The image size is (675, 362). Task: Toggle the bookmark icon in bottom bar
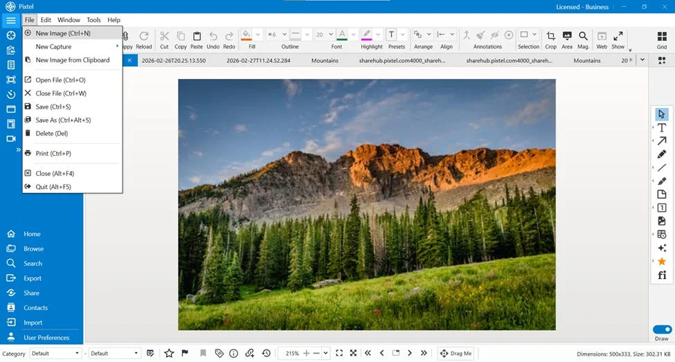(203, 354)
